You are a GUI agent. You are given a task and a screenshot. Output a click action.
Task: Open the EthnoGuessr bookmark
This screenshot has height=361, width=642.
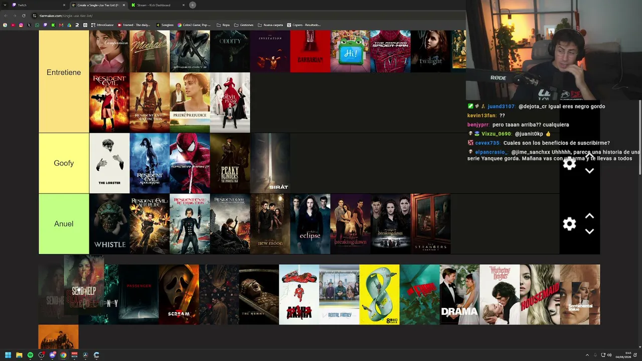point(103,25)
